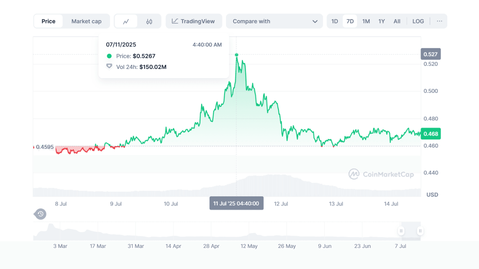Click the 13 Jul axis label
The width and height of the screenshot is (479, 269).
pos(336,204)
